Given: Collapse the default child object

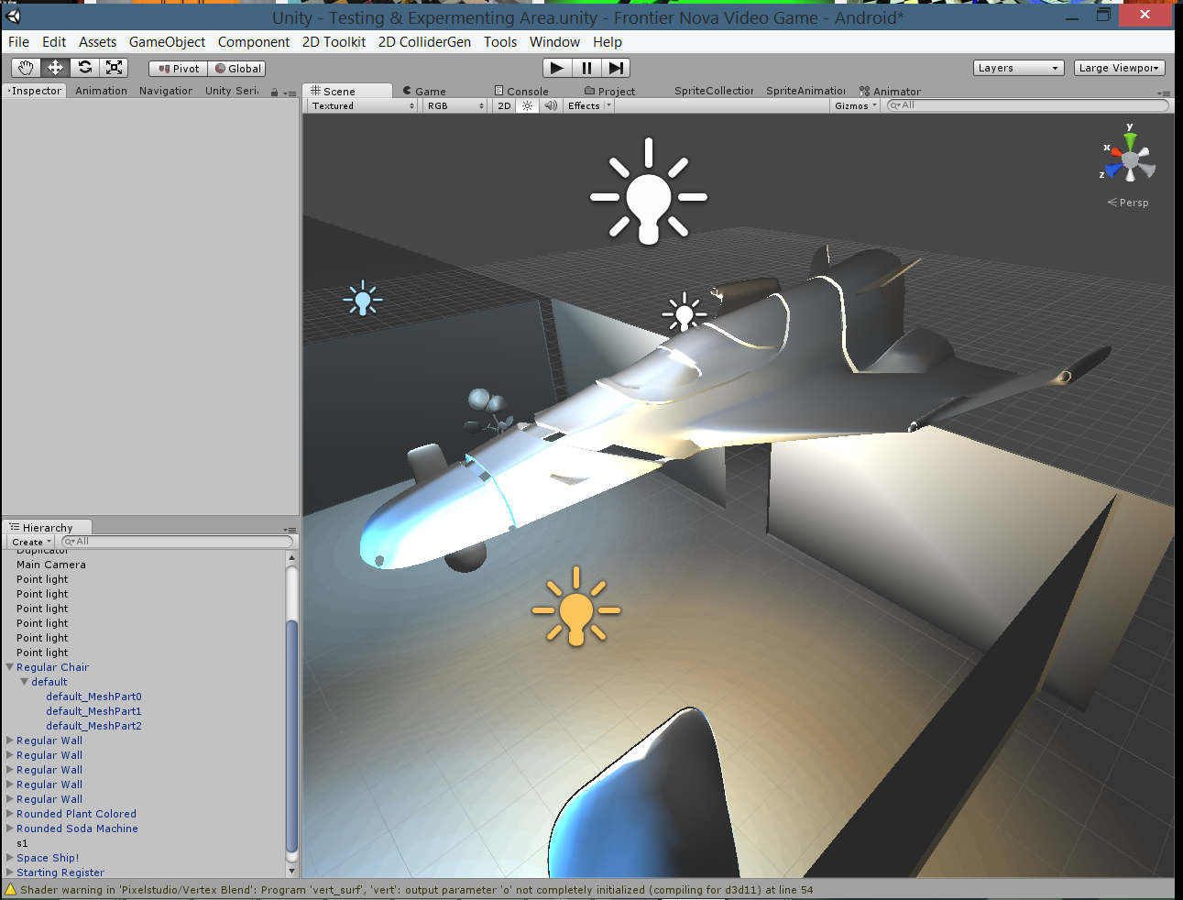Looking at the screenshot, I should click(25, 682).
